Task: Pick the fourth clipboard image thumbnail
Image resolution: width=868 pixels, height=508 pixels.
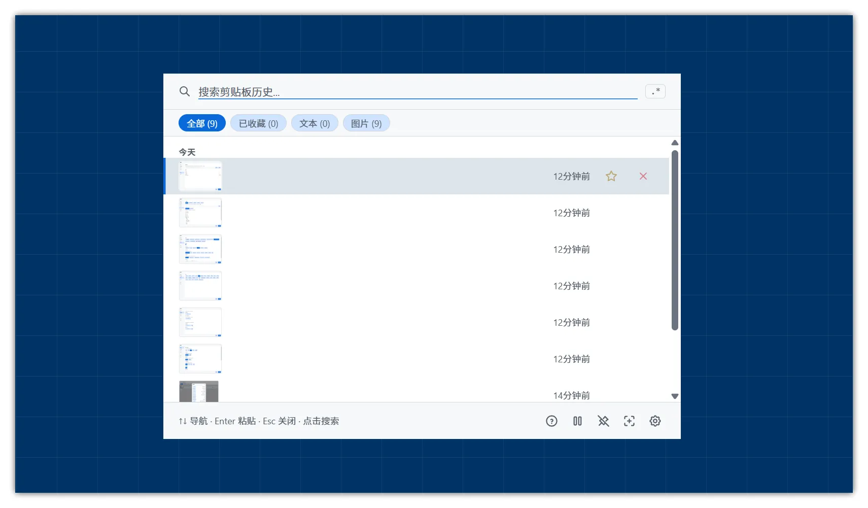Action: (x=200, y=286)
